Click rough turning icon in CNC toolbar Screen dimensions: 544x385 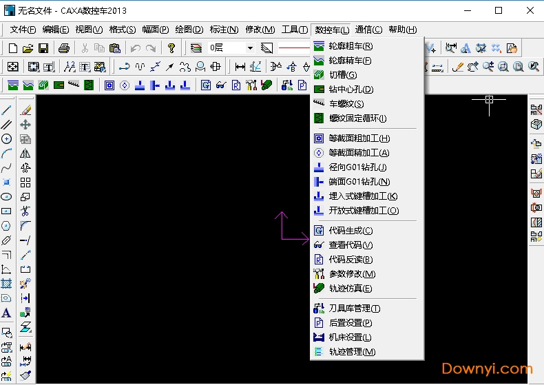pos(13,85)
